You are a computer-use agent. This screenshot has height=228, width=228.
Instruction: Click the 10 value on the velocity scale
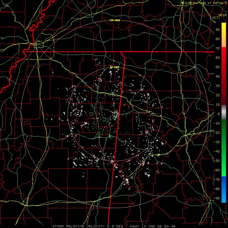(x=218, y=105)
